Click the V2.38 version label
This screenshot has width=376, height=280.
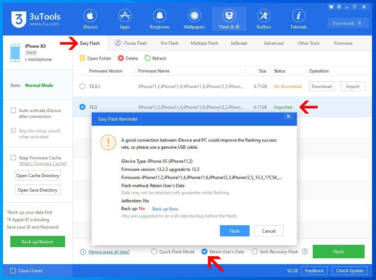point(292,271)
